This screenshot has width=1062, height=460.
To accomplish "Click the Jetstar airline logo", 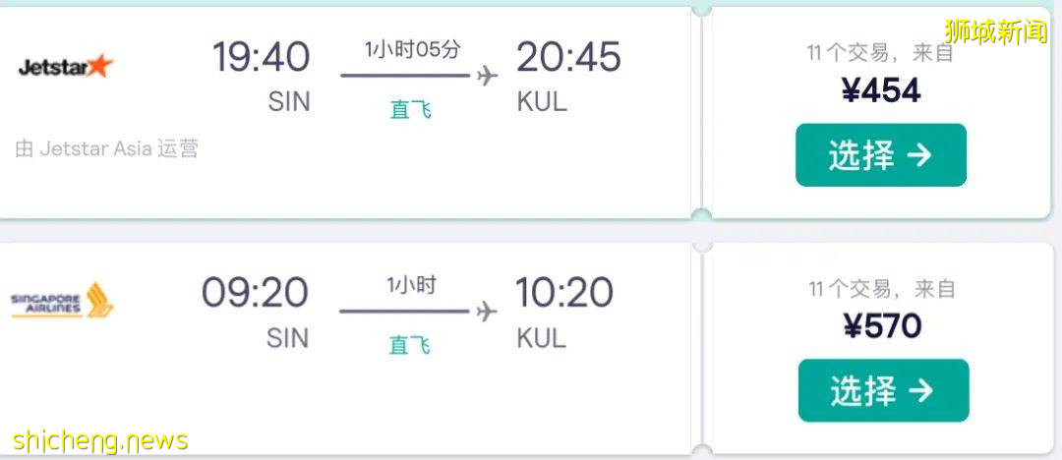I will 66,67.
